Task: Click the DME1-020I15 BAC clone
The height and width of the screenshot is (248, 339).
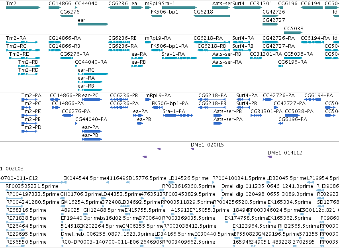Action: [x=265, y=149]
